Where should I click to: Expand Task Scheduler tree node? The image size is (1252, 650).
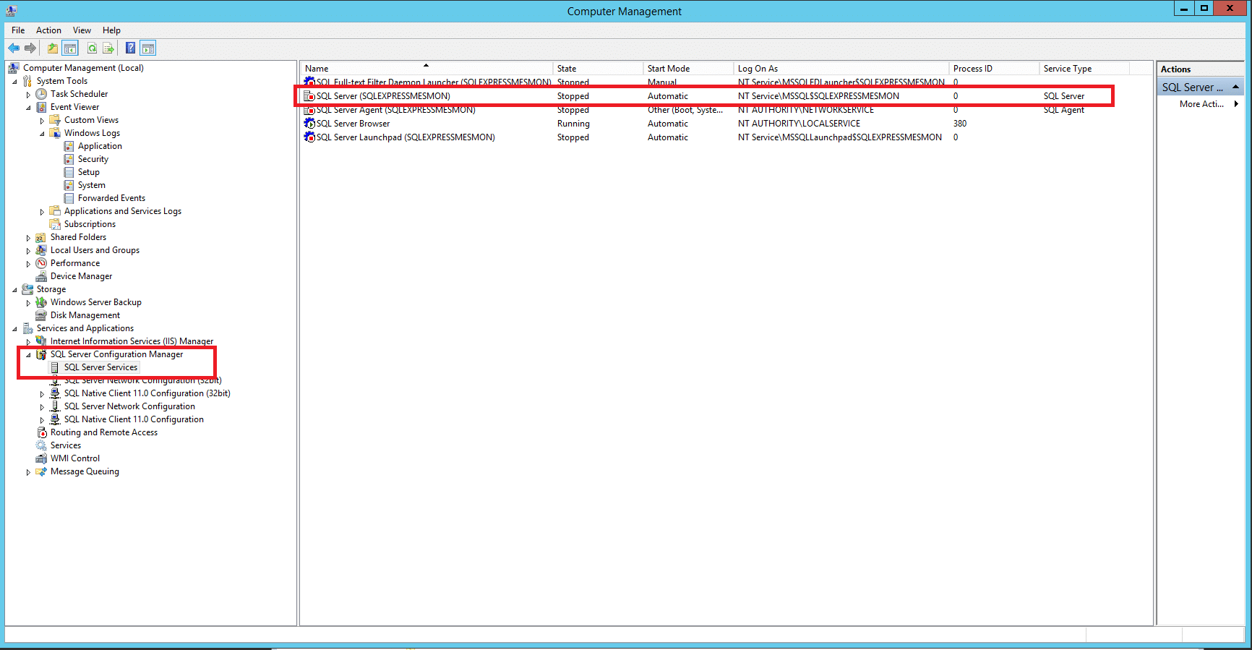(28, 95)
